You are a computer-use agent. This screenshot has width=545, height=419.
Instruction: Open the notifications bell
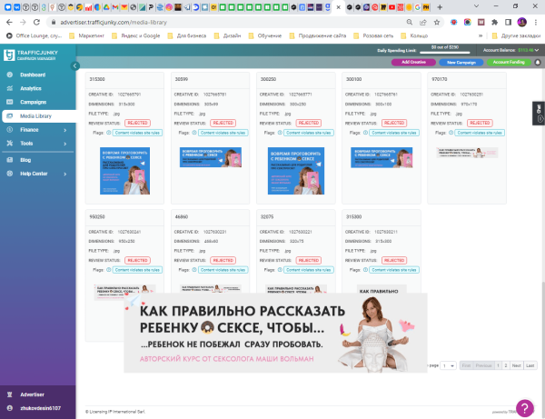538,62
